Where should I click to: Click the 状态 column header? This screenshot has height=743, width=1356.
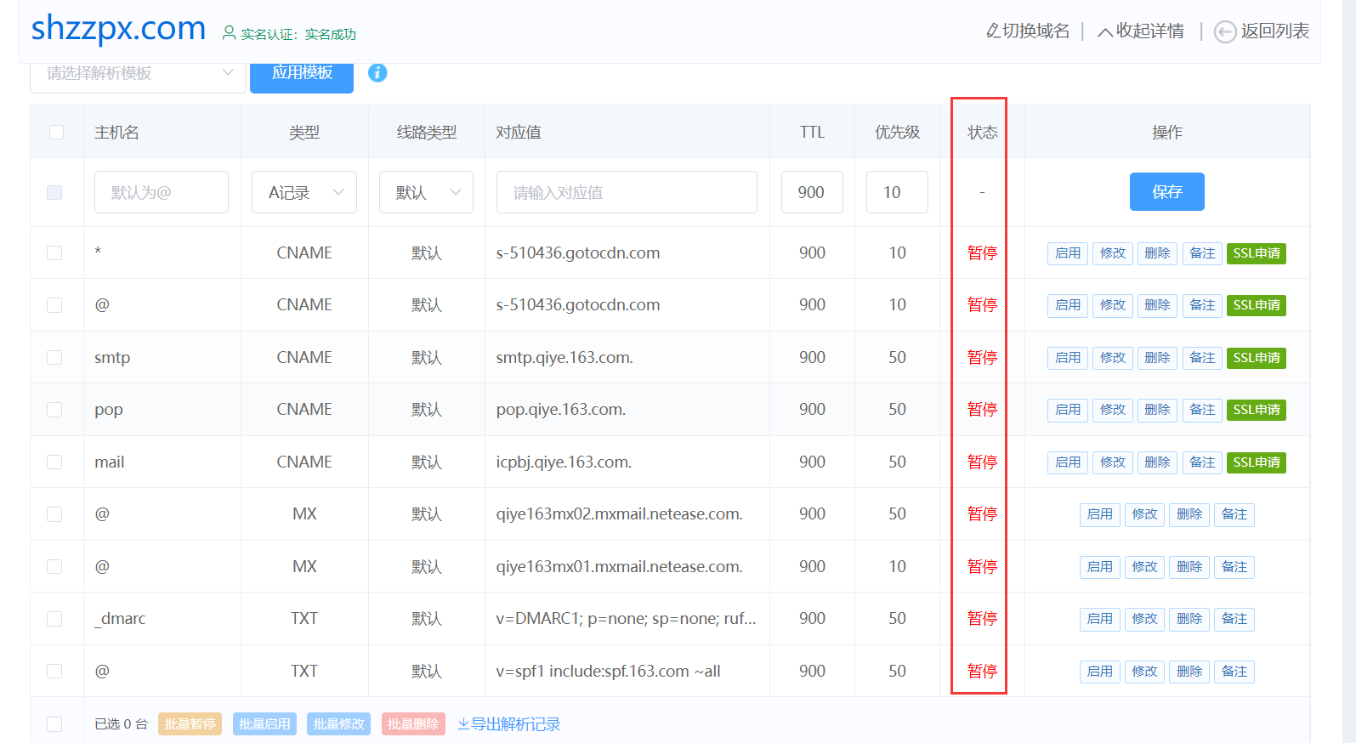(x=982, y=133)
